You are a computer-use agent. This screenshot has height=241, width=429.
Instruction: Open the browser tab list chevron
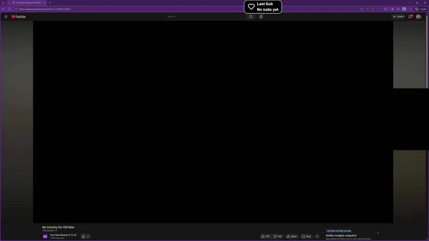3,3
